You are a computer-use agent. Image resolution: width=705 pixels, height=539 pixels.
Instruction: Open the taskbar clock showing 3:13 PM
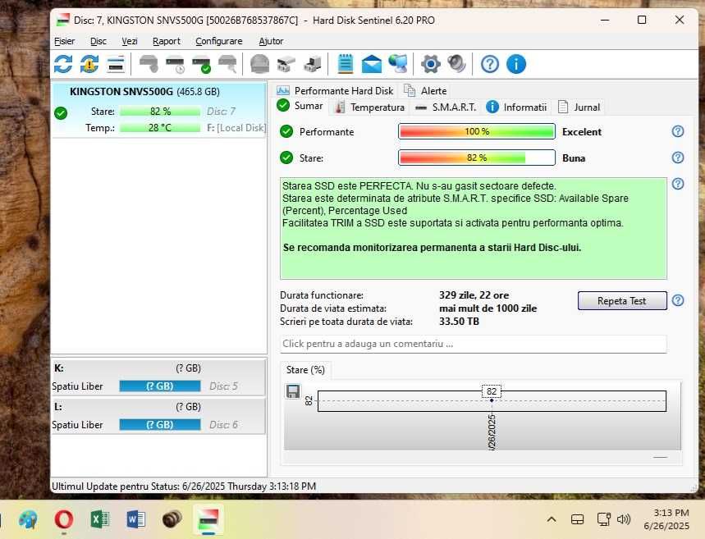666,519
